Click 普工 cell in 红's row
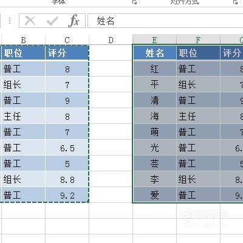243x243 pixels. click(x=198, y=69)
